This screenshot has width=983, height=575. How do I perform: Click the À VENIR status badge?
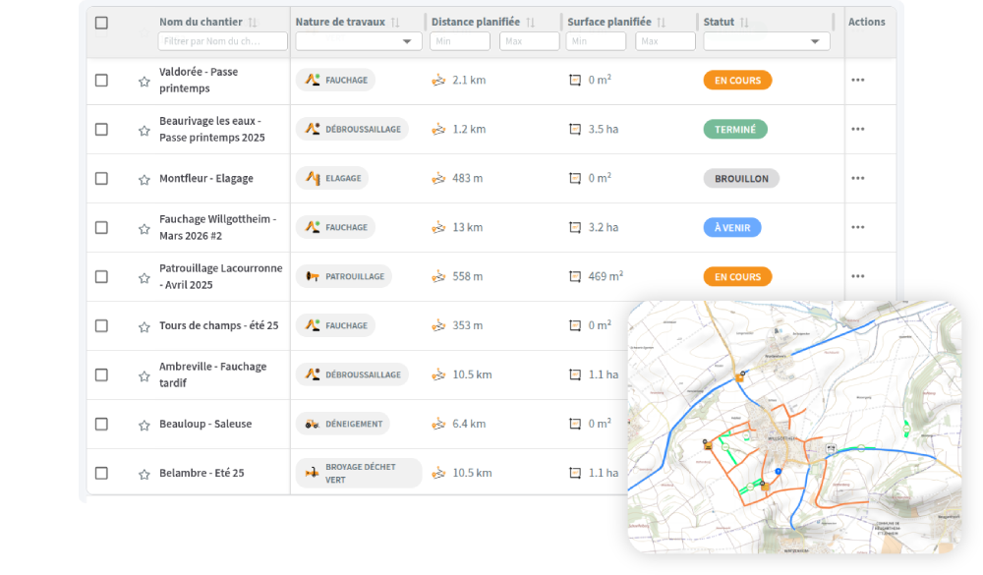pos(732,228)
